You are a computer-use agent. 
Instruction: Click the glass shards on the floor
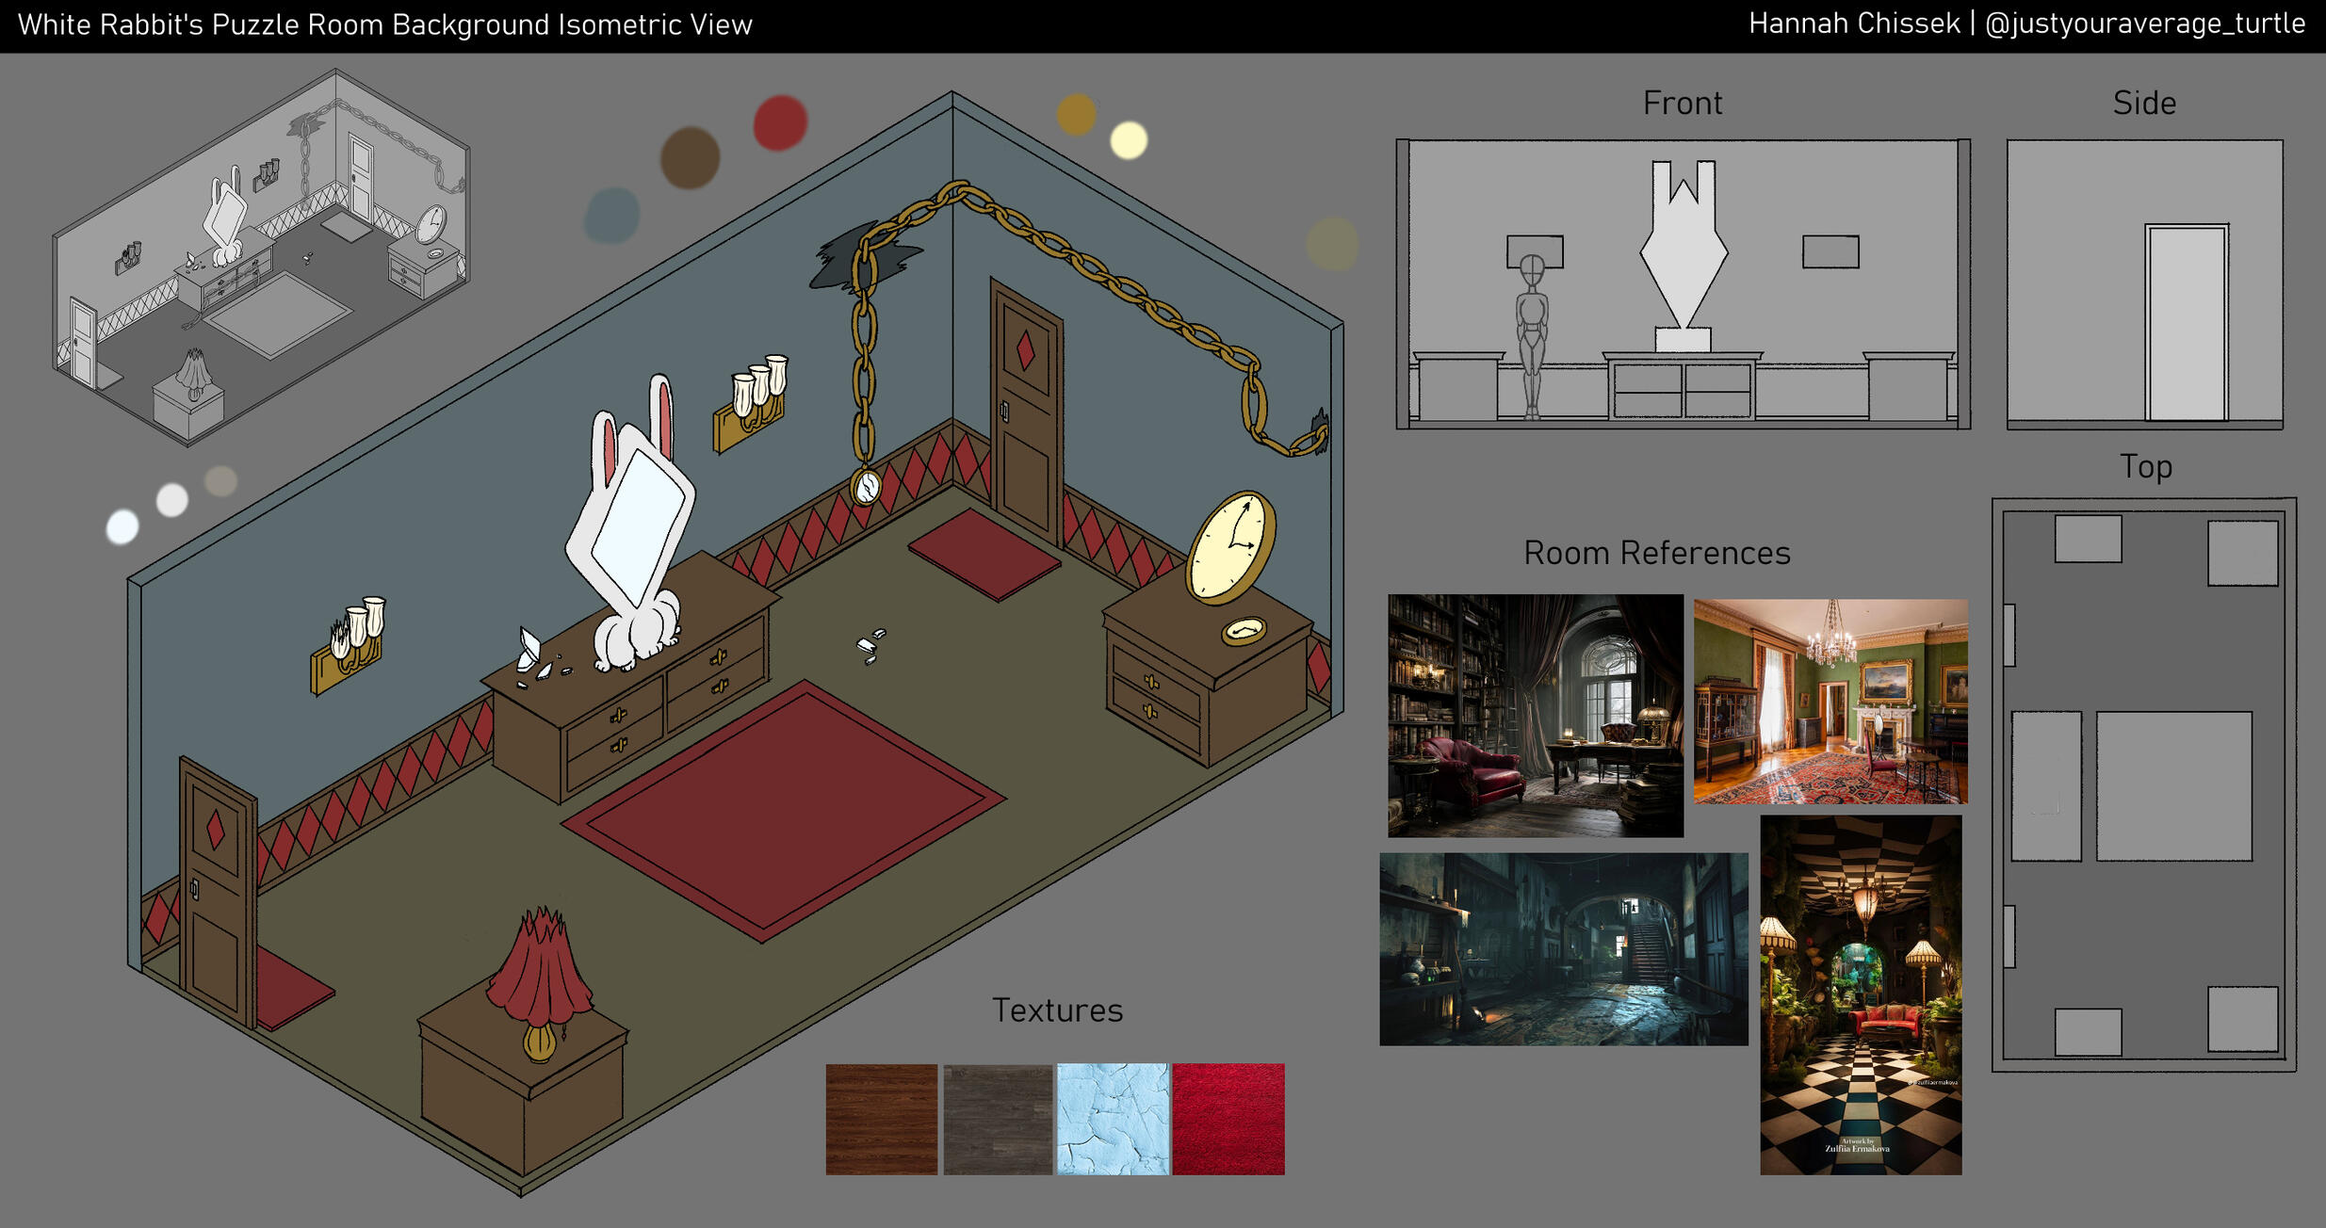pyautogui.click(x=870, y=645)
